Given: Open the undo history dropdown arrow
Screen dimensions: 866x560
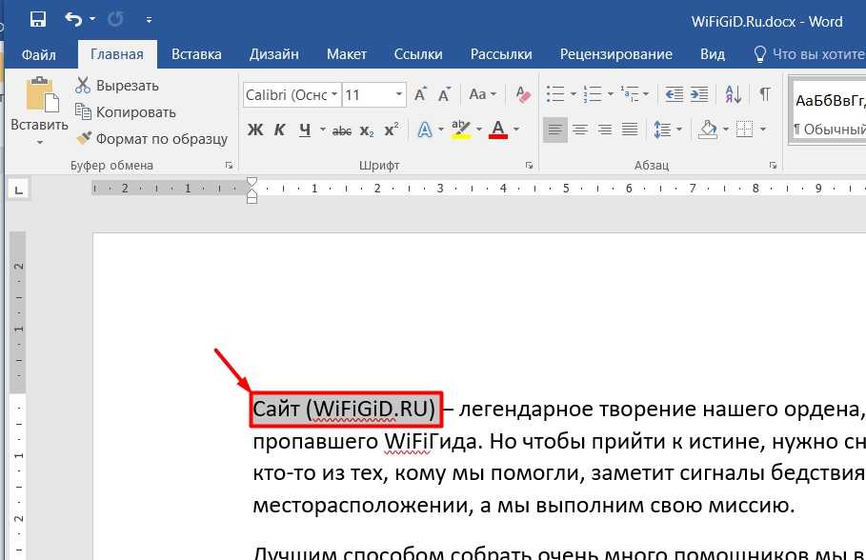Looking at the screenshot, I should click(x=92, y=20).
